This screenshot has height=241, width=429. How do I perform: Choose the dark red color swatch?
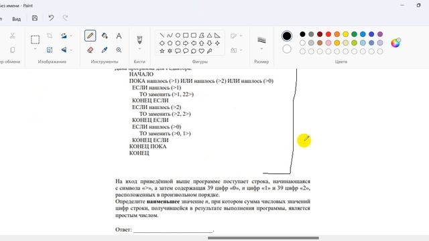(x=320, y=34)
